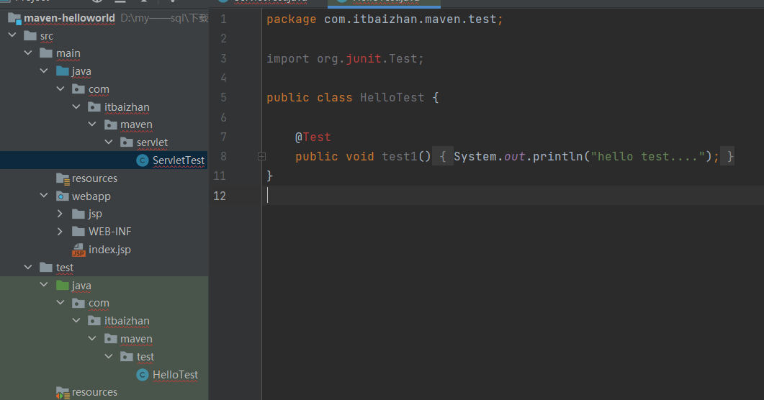Collapse the webapp folder chevron
Viewport: 764px width, 400px height.
click(44, 196)
